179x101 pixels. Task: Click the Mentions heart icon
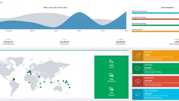pyautogui.click(x=138, y=69)
